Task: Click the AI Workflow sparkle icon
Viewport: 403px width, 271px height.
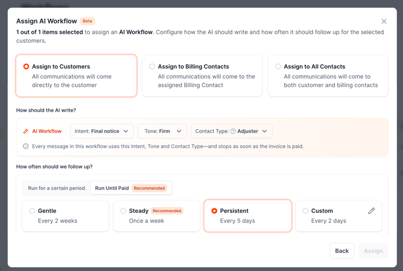Action: pyautogui.click(x=26, y=131)
